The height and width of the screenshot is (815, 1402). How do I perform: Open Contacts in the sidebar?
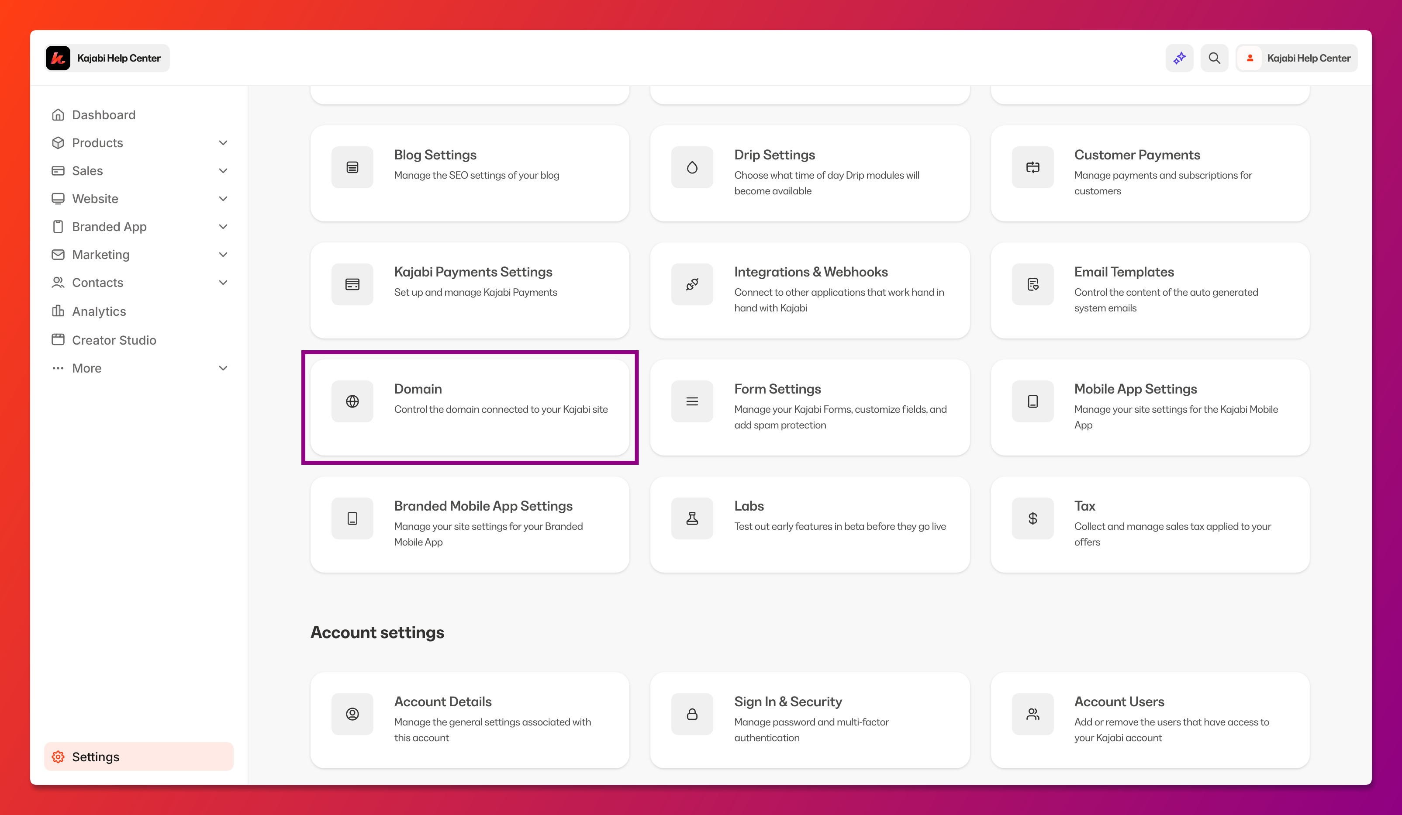pos(138,283)
